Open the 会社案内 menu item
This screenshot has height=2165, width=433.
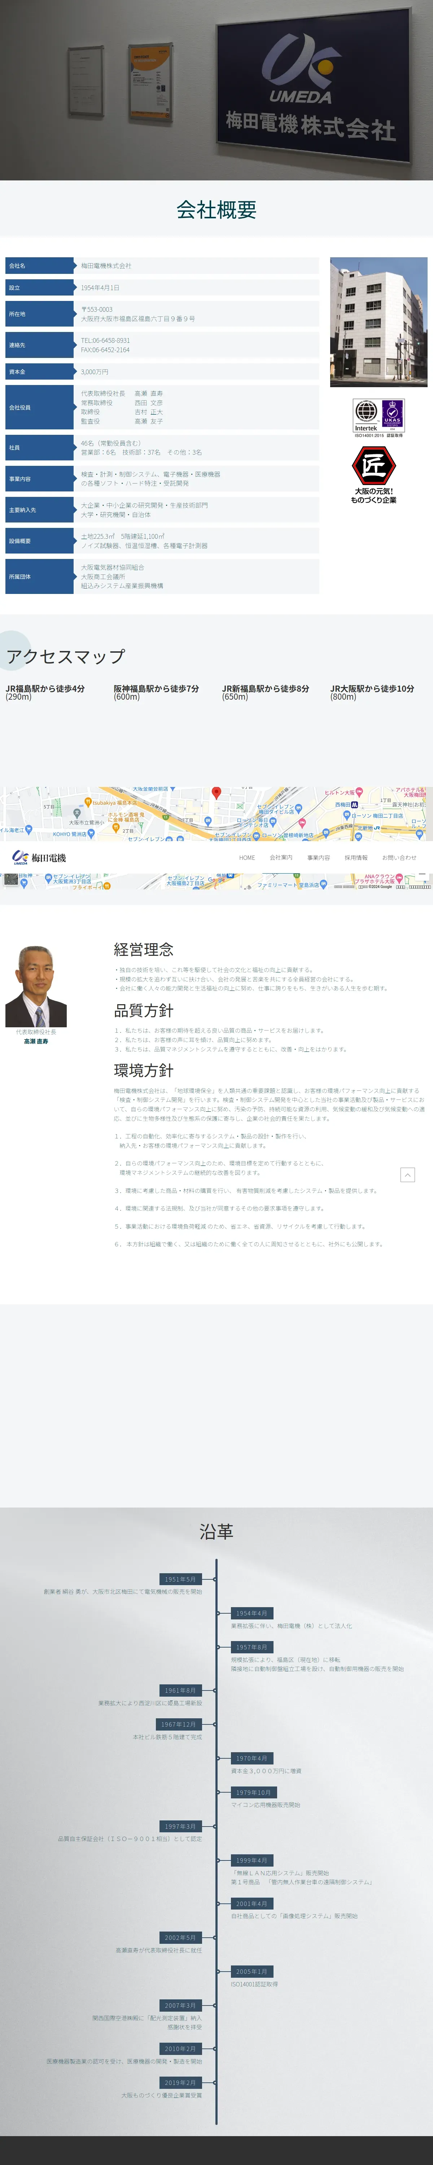click(x=281, y=858)
